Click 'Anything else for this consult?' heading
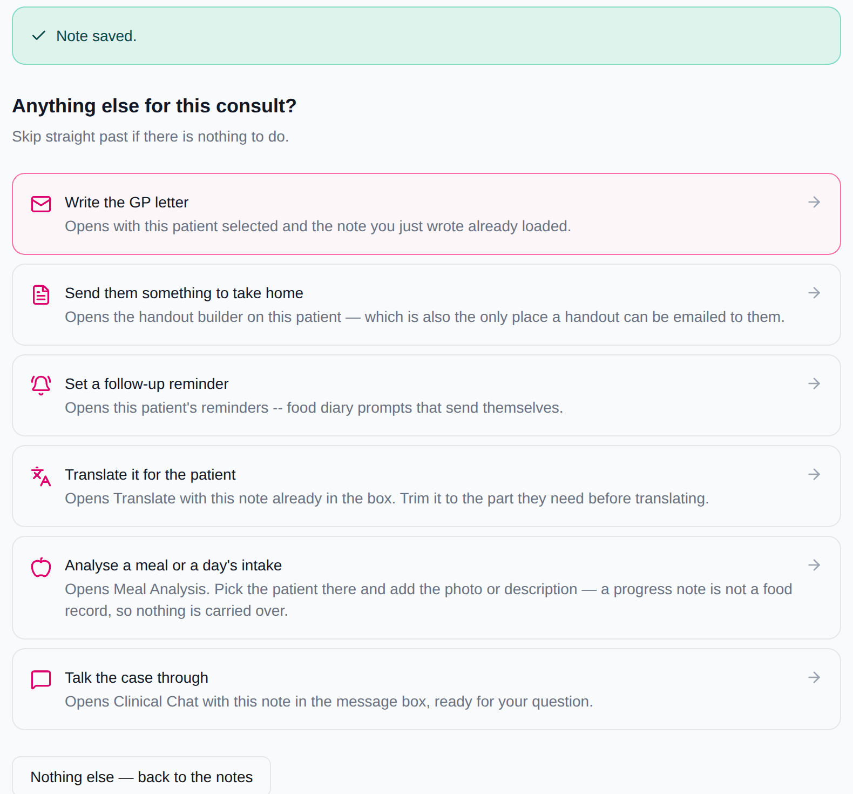Viewport: 853px width, 794px height. click(154, 106)
